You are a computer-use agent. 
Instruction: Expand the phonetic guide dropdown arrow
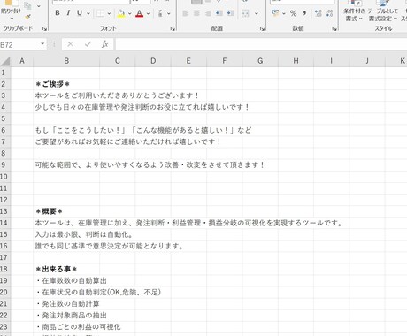[169, 13]
